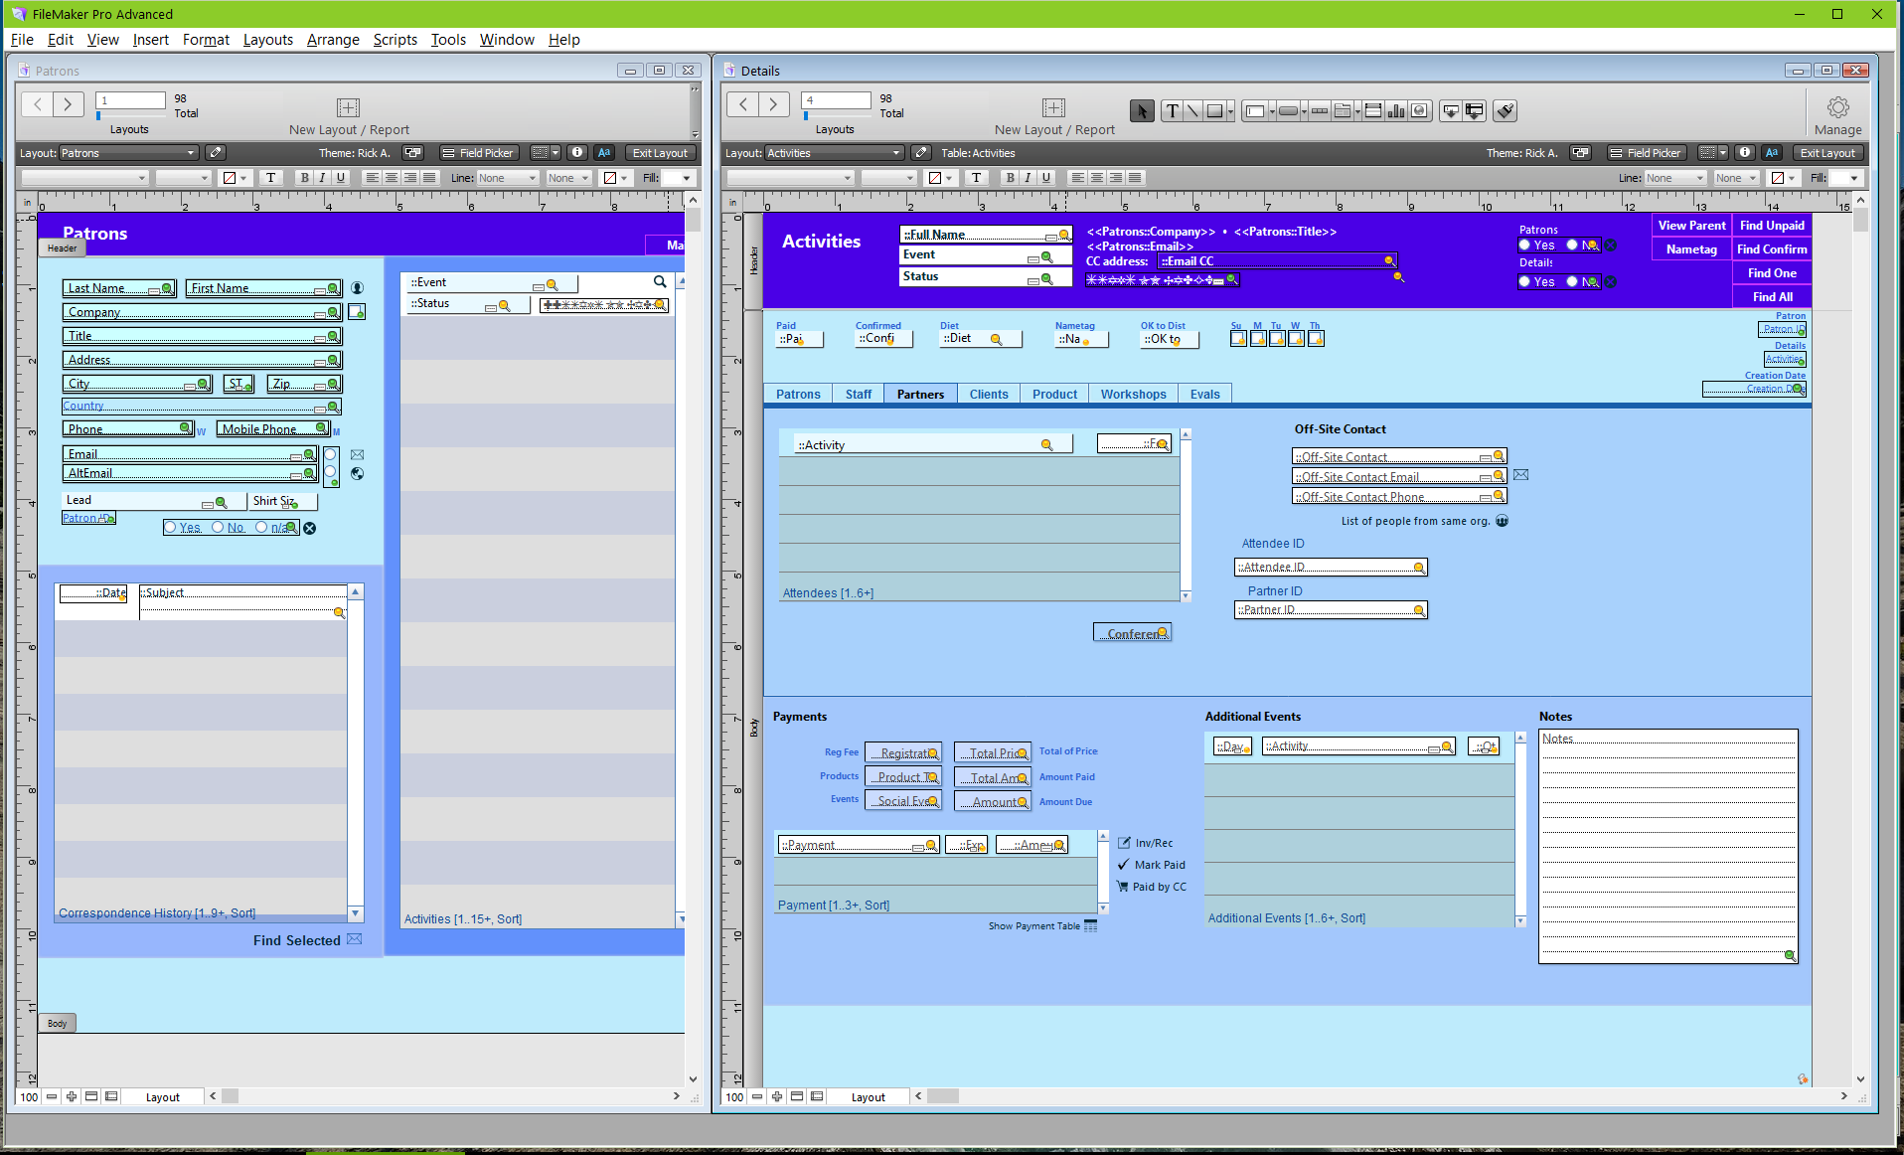Select Yes radio under Detail in header
The image size is (1904, 1155).
(x=1524, y=282)
